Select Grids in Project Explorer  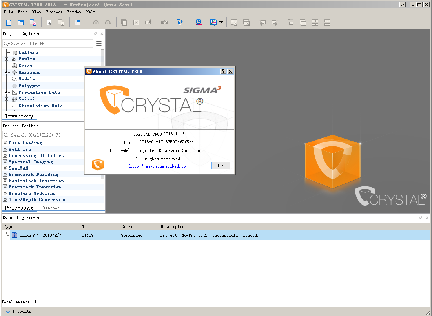(x=26, y=66)
